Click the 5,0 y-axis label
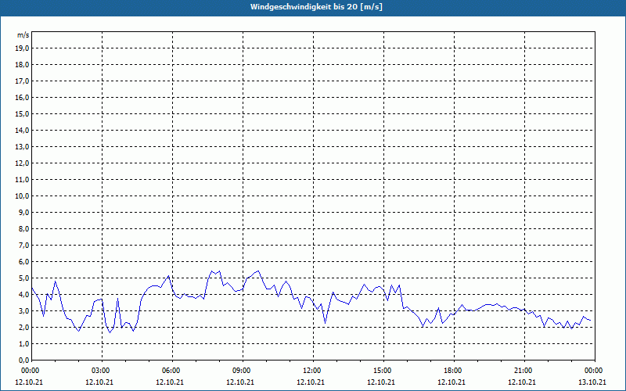 pyautogui.click(x=24, y=278)
